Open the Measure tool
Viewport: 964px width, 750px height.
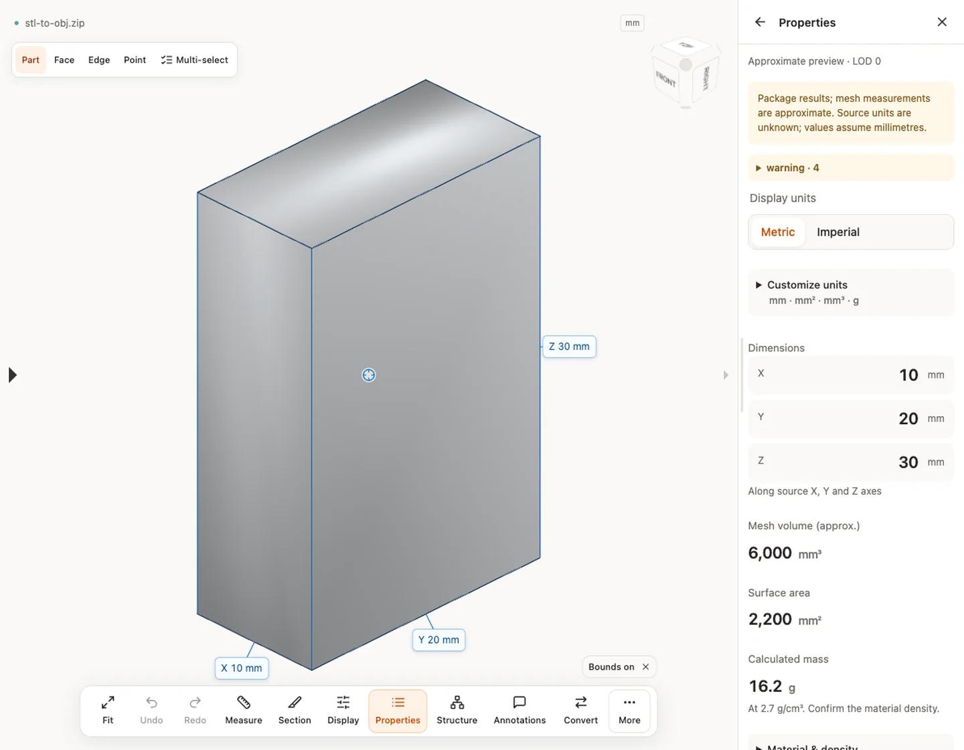pos(244,711)
